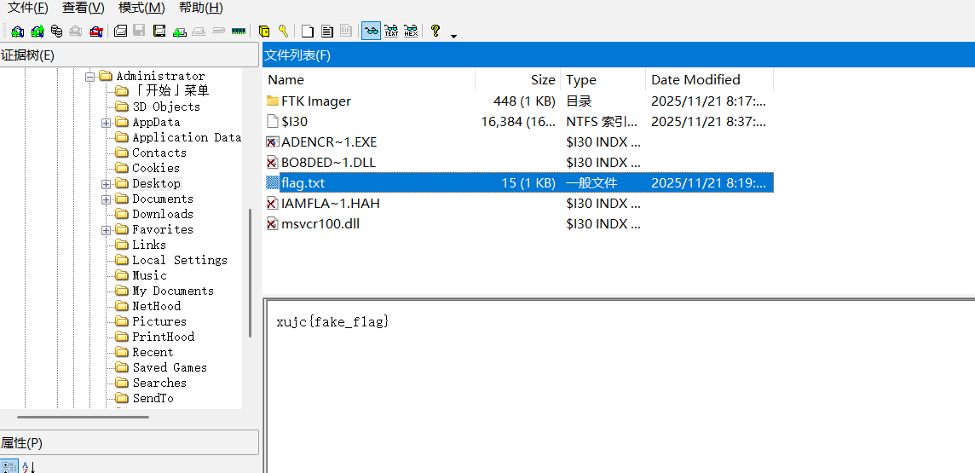Click the Capture Memory toolbar icon
The height and width of the screenshot is (473, 975).
pos(239,32)
